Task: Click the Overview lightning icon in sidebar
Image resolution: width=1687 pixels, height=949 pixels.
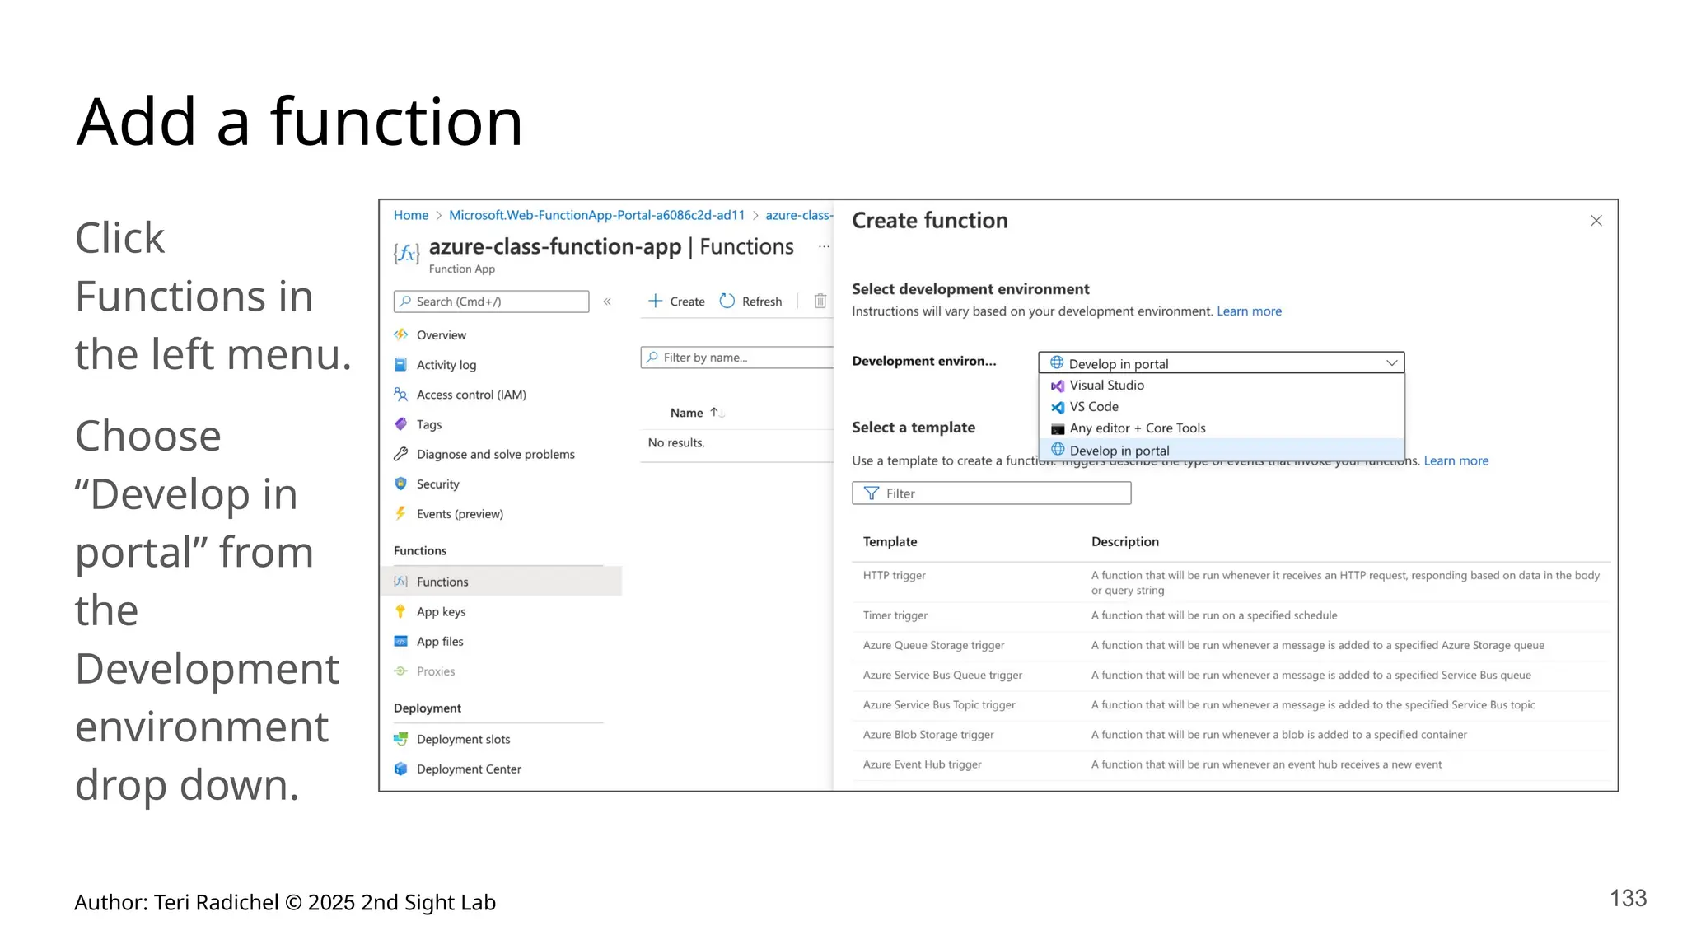Action: click(401, 334)
